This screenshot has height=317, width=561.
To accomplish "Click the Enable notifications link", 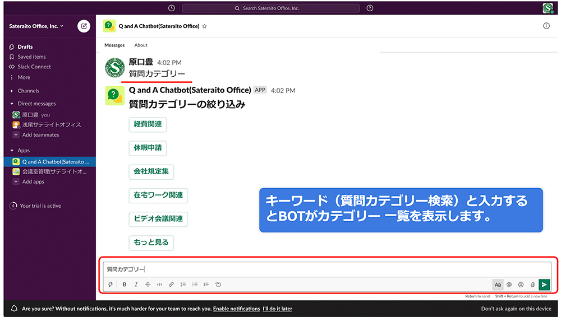I will pyautogui.click(x=237, y=309).
